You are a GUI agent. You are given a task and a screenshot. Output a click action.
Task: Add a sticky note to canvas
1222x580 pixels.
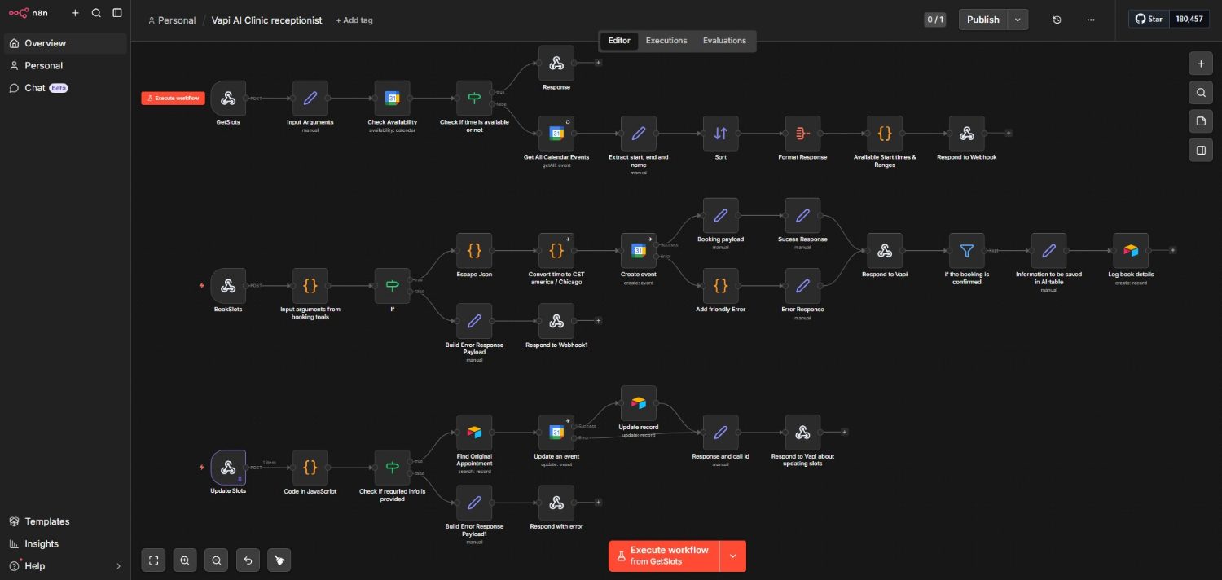[1201, 121]
